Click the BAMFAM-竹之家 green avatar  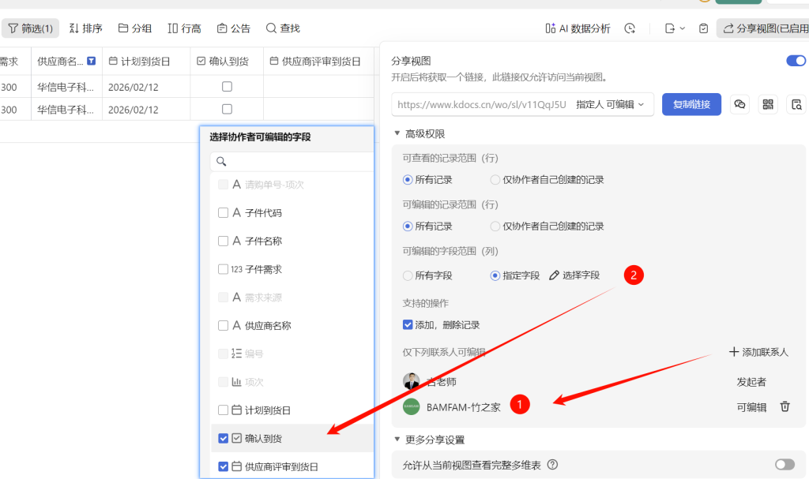[x=411, y=406]
